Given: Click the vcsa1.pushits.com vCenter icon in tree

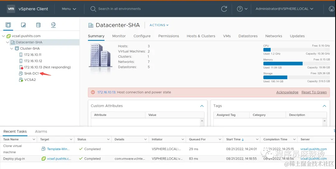Looking at the screenshot, I should [x=9, y=36].
